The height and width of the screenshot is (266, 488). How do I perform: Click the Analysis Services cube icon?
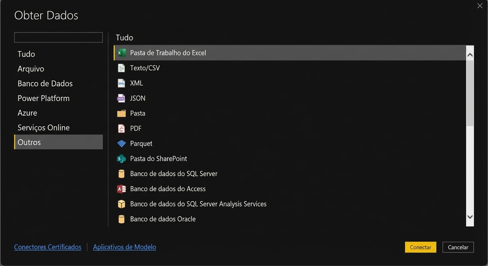(121, 204)
